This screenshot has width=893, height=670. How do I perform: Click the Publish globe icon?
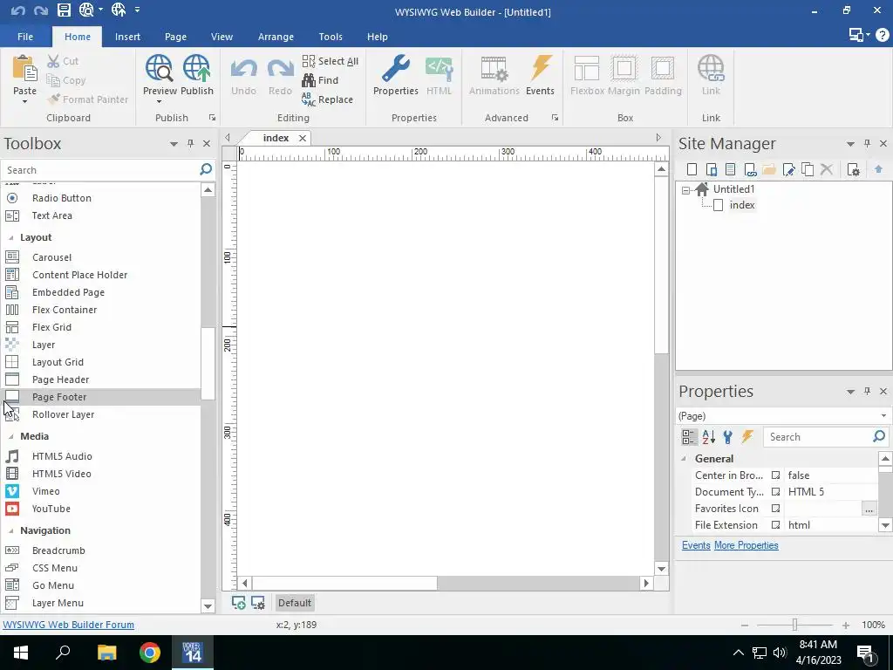coord(196,68)
